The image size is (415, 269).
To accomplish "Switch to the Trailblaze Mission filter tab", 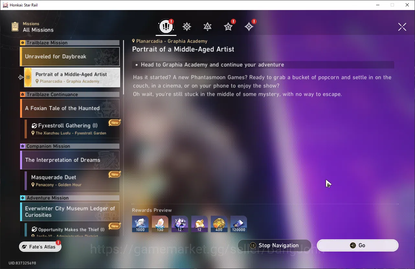I will tap(187, 27).
